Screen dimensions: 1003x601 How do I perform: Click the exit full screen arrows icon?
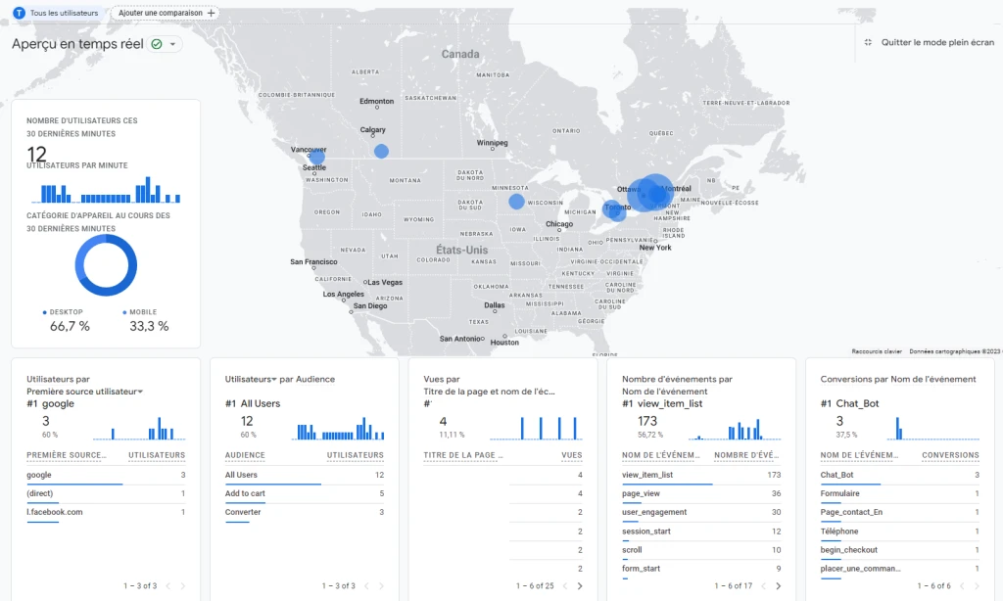click(x=868, y=42)
